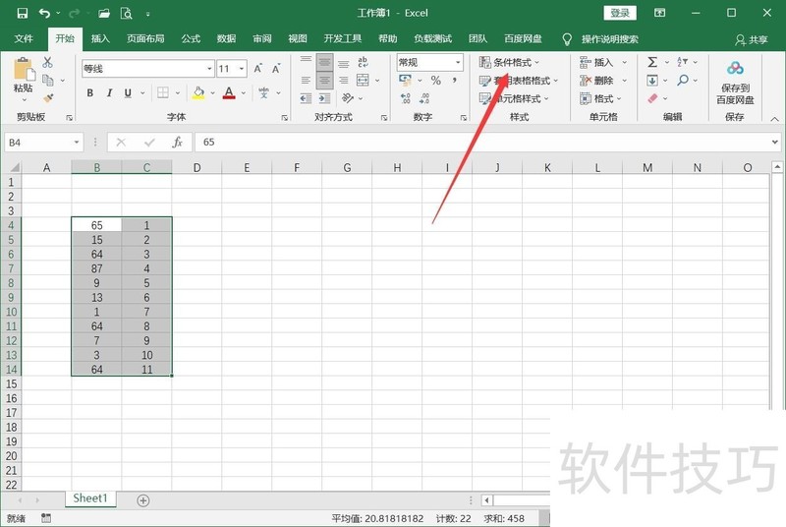
Task: Open font dialog launcher in 字体 group
Action: [x=284, y=118]
